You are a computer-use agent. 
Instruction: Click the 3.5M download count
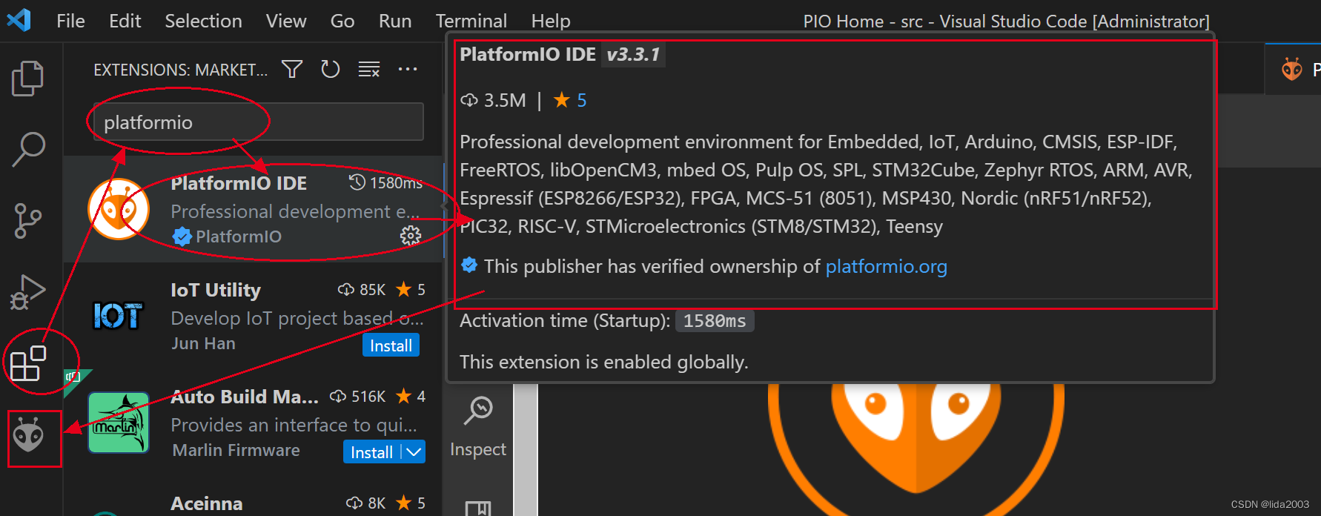coord(505,100)
